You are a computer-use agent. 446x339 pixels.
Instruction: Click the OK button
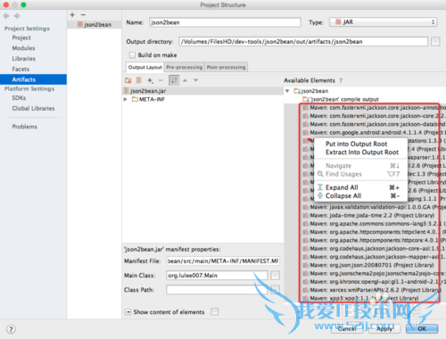(x=422, y=328)
